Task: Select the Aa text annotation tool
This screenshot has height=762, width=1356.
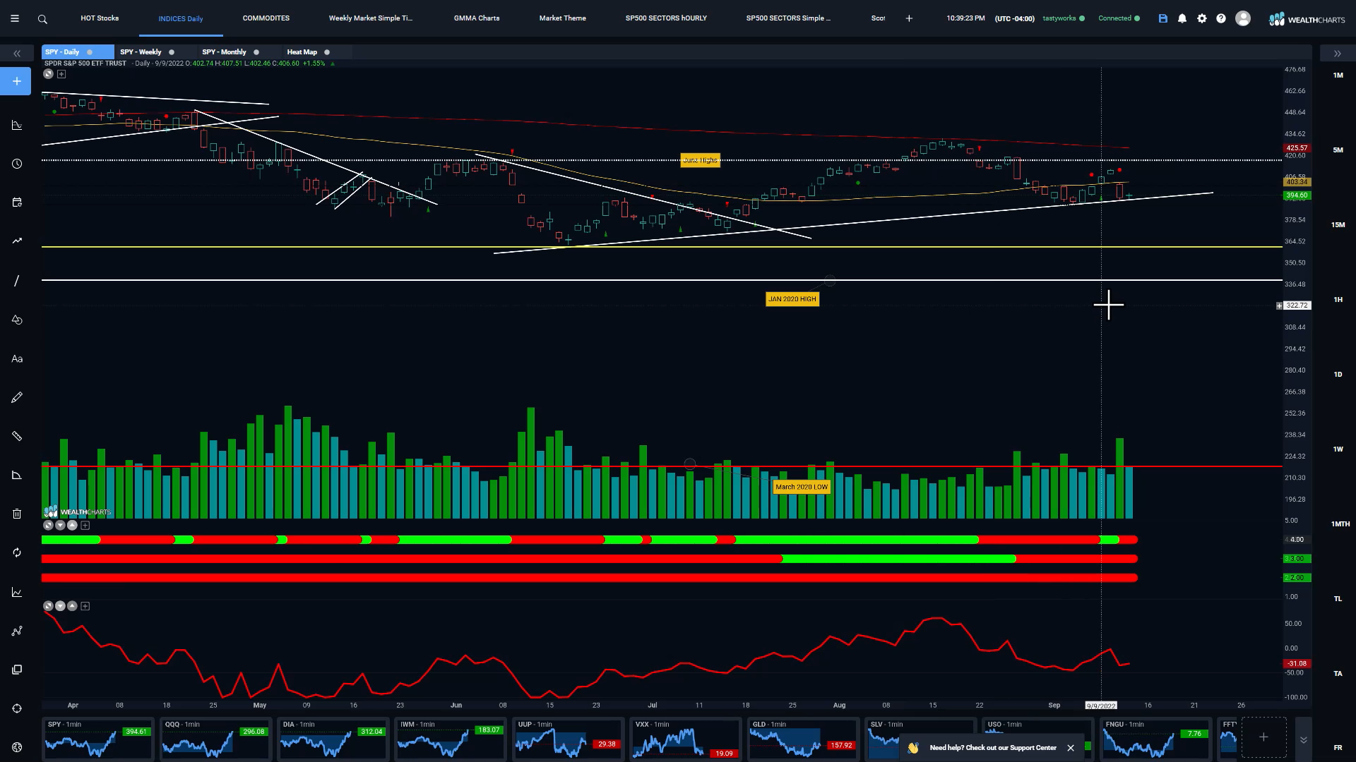Action: (17, 358)
